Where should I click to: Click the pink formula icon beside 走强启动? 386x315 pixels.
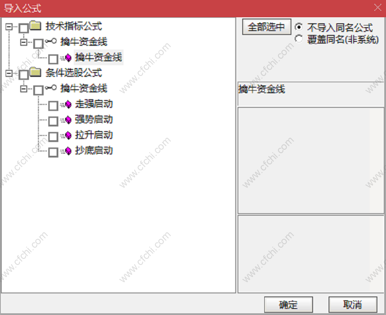point(66,104)
